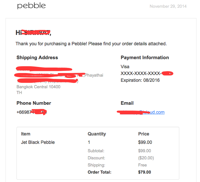Select the Payment Information heading

pos(145,58)
